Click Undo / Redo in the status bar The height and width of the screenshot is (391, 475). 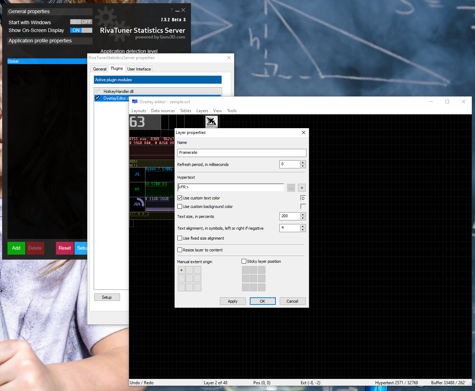coord(142,383)
